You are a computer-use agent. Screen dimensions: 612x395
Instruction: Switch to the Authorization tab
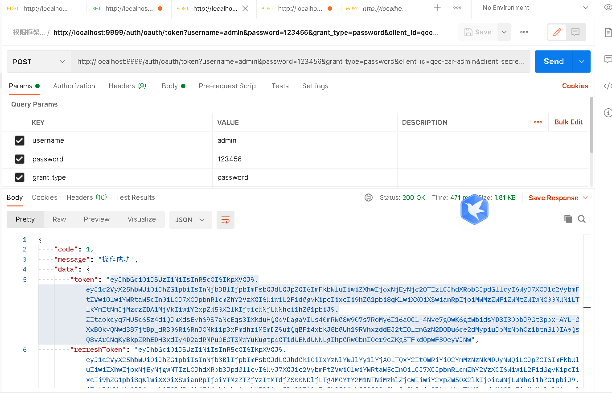click(x=74, y=86)
